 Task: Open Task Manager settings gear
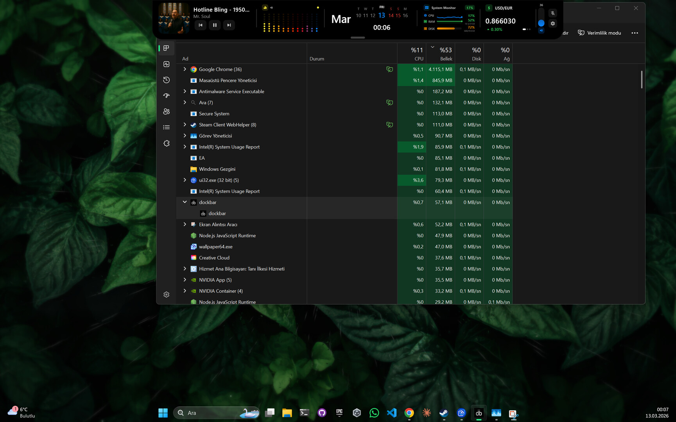166,294
